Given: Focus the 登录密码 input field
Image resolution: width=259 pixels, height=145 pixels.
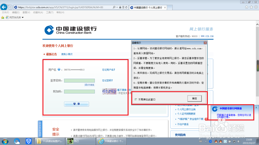Looking at the screenshot, I should 79,80.
